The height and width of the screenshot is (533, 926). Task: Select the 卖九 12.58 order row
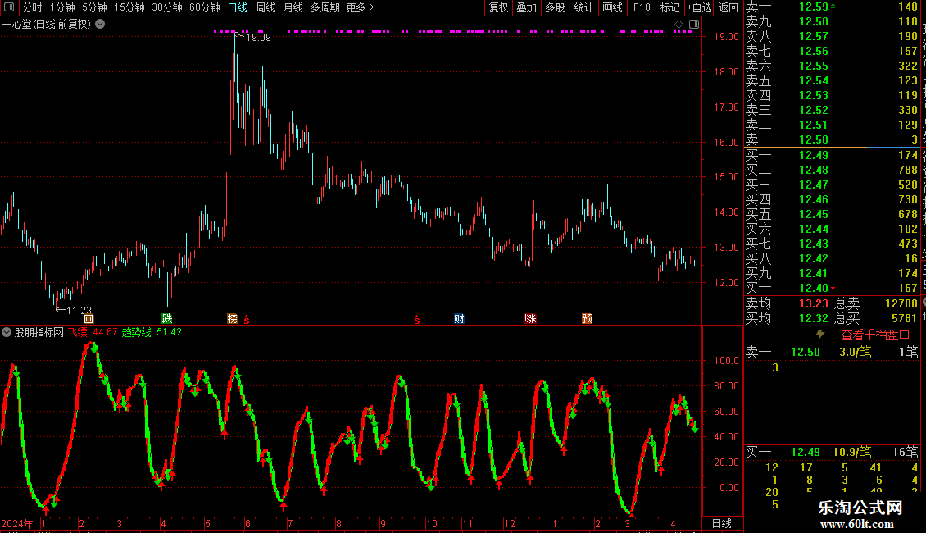832,21
